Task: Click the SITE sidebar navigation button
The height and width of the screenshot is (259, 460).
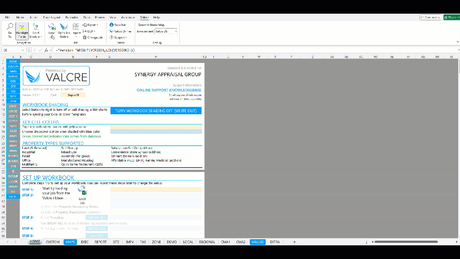Action: click(x=13, y=86)
